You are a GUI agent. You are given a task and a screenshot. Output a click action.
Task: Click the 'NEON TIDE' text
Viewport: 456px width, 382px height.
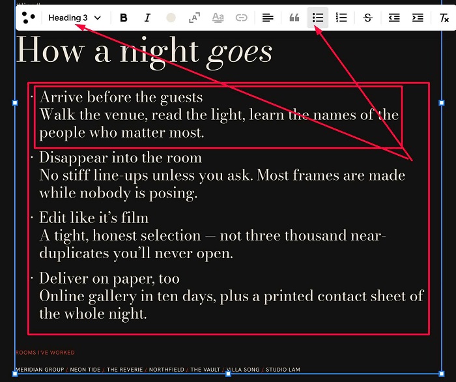coord(85,370)
